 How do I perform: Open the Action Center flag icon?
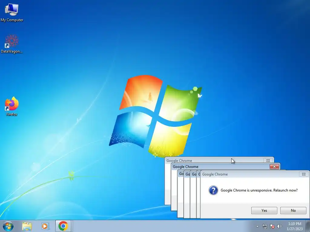(x=272, y=226)
